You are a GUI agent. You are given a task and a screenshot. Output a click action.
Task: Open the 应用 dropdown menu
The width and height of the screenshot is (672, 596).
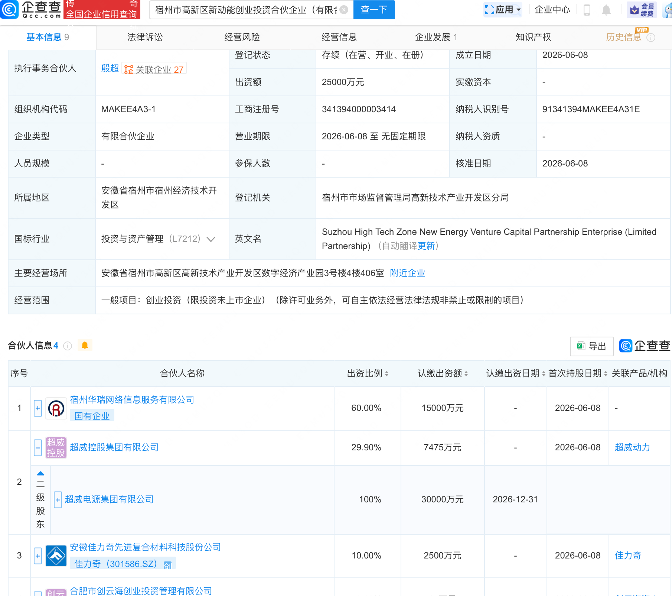click(503, 10)
